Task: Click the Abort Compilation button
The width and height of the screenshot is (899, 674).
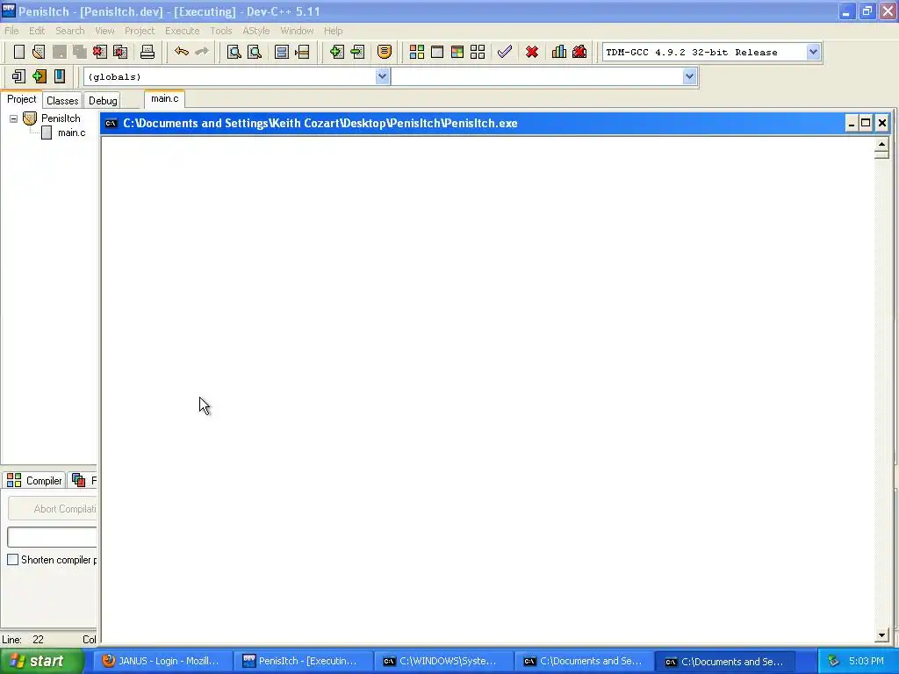Action: point(52,509)
